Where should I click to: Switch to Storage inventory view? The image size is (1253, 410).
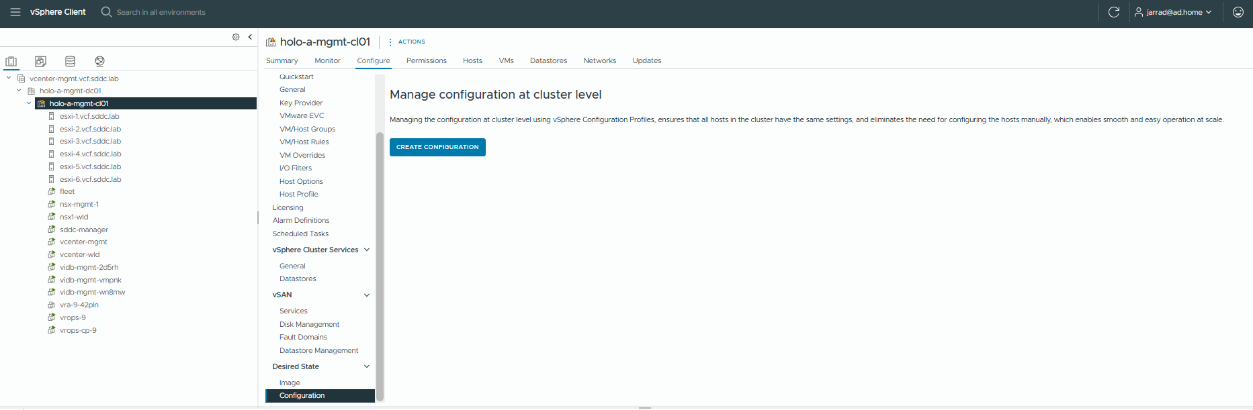pos(70,62)
